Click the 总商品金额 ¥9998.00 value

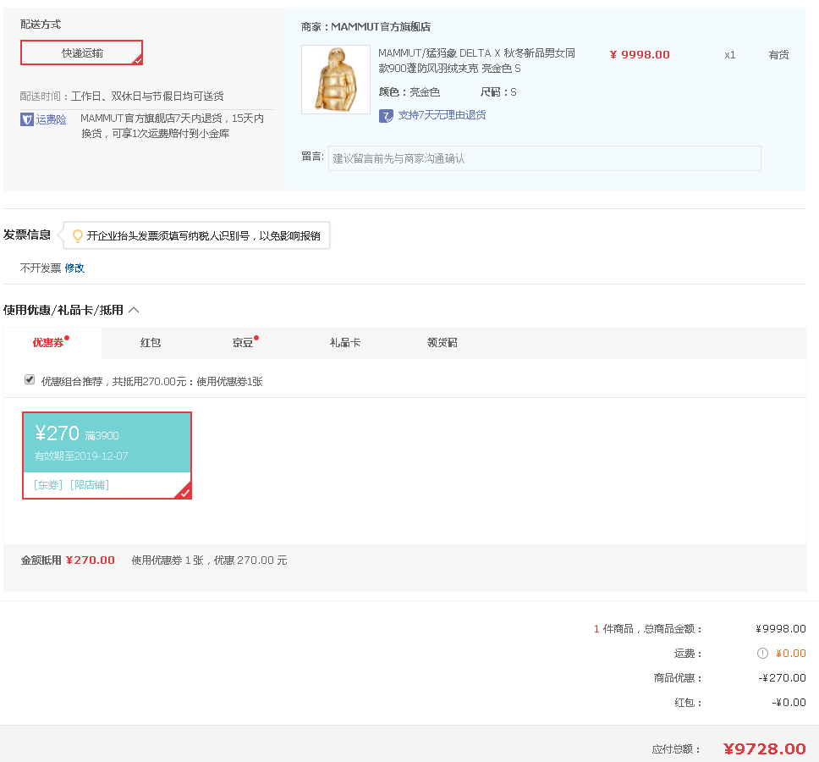click(781, 629)
